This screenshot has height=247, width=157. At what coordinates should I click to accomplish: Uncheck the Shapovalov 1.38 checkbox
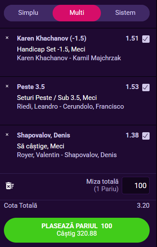pyautogui.click(x=146, y=136)
